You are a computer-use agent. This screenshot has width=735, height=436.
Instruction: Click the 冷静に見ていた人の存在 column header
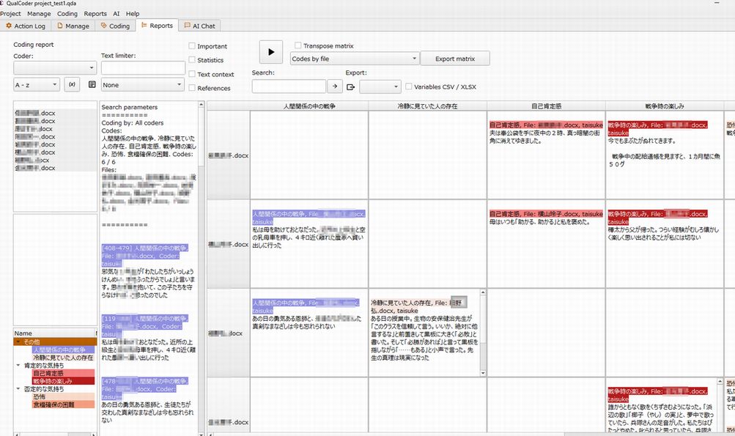pos(427,106)
